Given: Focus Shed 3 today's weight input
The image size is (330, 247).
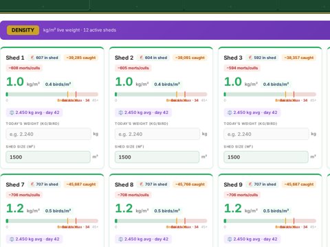Looking at the screenshot, I should point(266,134).
